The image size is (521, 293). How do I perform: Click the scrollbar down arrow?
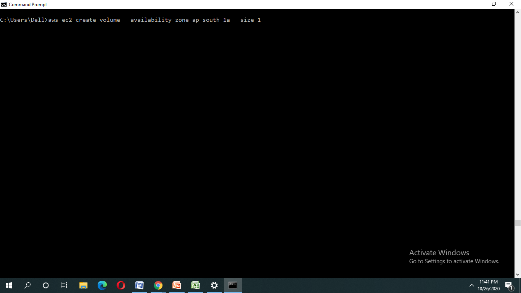518,274
